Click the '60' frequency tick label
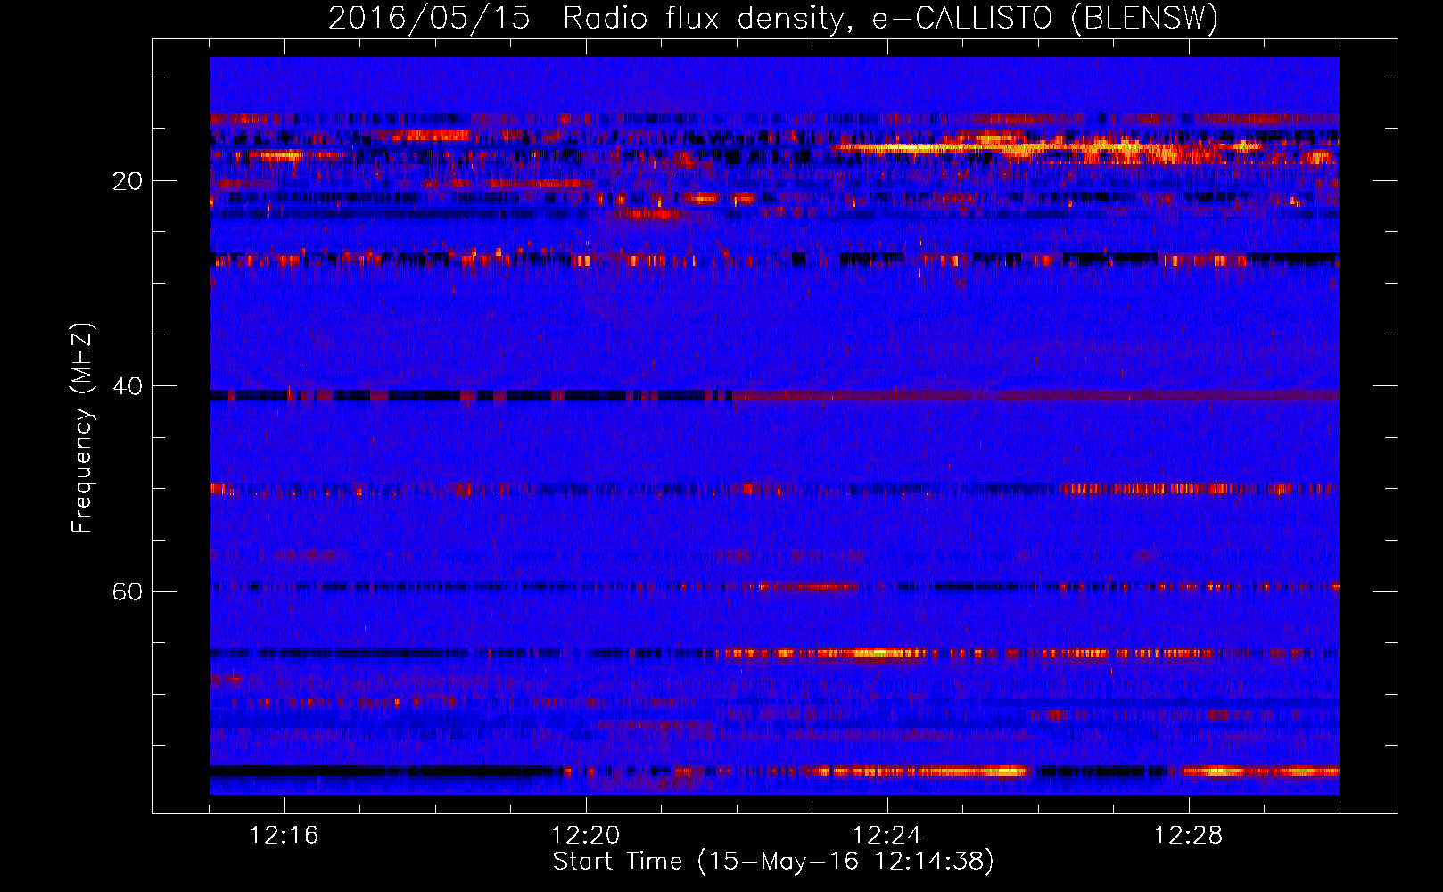This screenshot has width=1443, height=892. coord(128,591)
